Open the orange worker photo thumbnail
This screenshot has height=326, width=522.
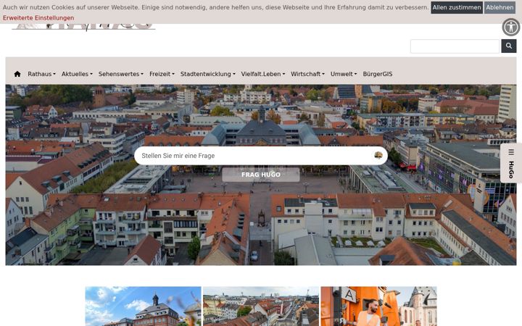[x=378, y=306]
